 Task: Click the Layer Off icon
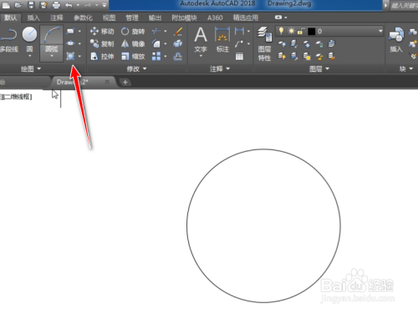click(x=282, y=43)
